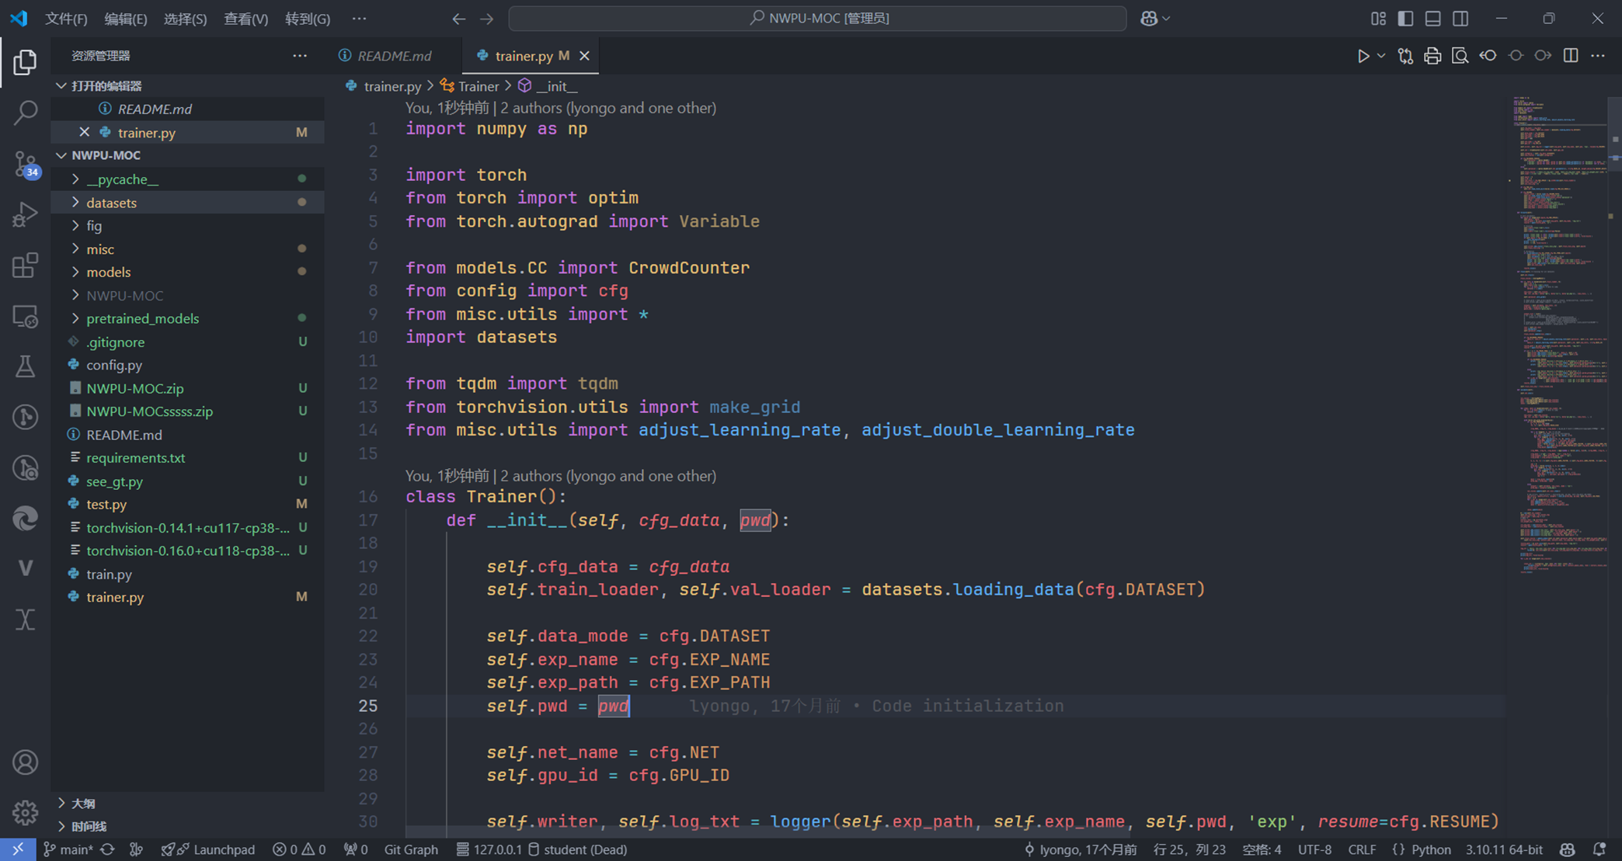Click Launchpad in the status bar
Image resolution: width=1622 pixels, height=861 pixels.
tap(207, 849)
